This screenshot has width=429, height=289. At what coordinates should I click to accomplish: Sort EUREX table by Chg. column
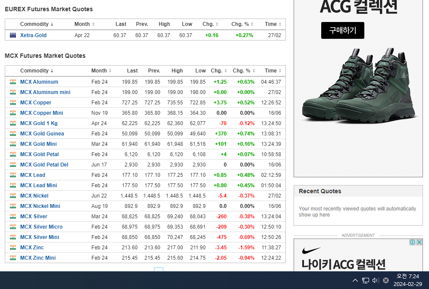[210, 24]
